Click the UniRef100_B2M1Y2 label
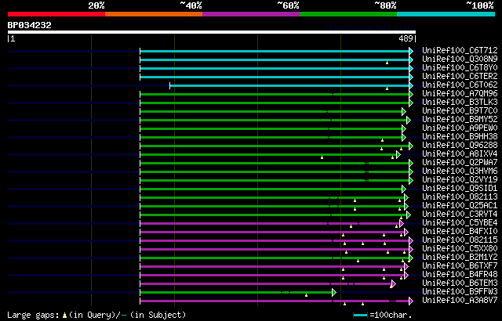This screenshot has width=502, height=321. tap(460, 257)
